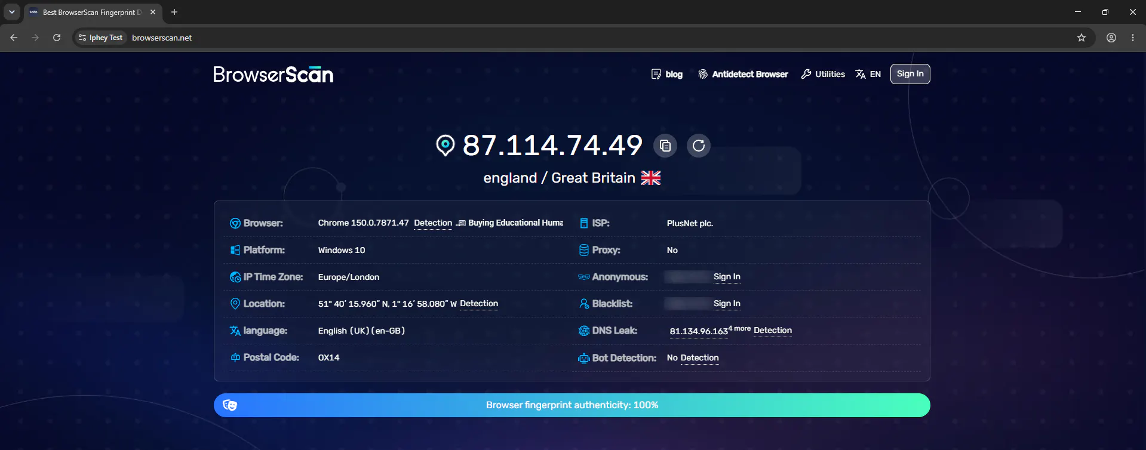Image resolution: width=1146 pixels, height=450 pixels.
Task: Click the 87.114.74.49 IP address text
Action: click(x=552, y=145)
